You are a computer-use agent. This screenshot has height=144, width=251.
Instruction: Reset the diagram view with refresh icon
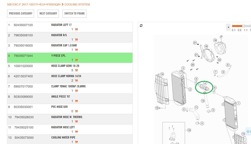tap(141, 26)
